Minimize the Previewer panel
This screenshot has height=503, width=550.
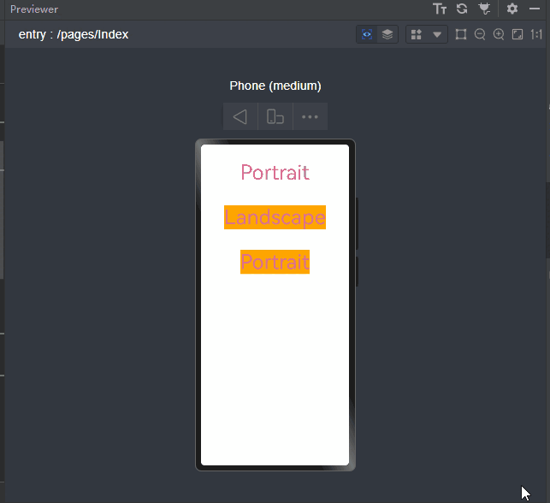(x=535, y=9)
